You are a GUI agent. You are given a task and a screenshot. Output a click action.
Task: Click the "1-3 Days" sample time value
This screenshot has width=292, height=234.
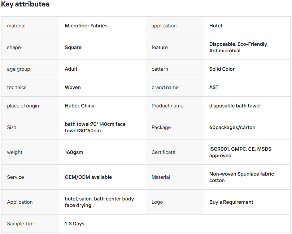[74, 224]
